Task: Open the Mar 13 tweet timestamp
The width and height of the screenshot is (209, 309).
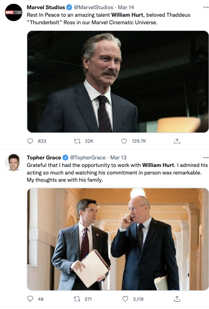Action: click(x=118, y=157)
